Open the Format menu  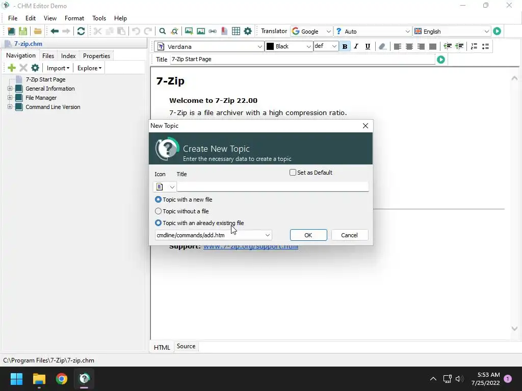click(74, 18)
